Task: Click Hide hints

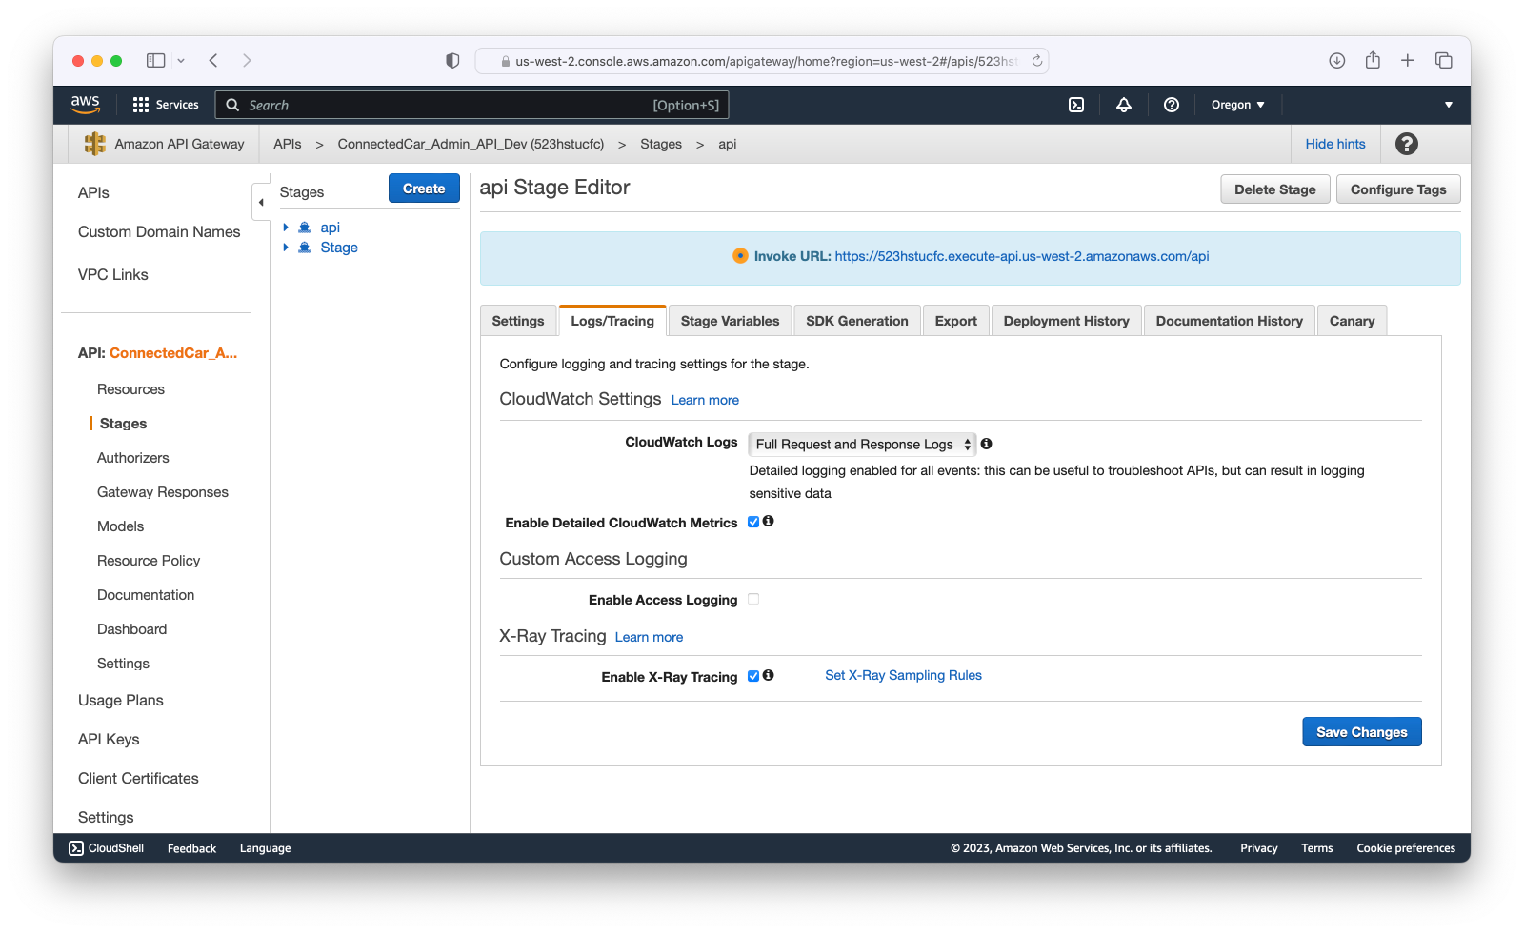Action: pyautogui.click(x=1335, y=144)
